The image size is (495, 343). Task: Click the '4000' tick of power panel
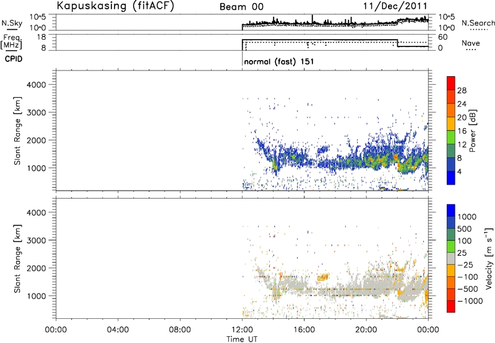pyautogui.click(x=37, y=85)
